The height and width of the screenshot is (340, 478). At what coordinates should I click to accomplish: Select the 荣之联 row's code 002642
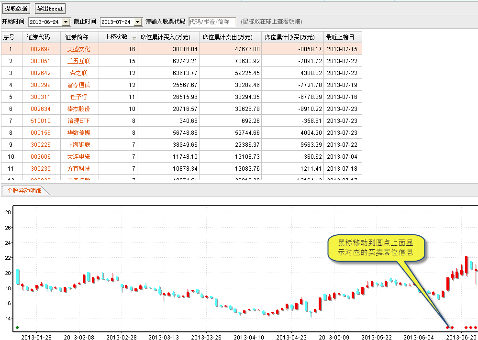tap(40, 73)
